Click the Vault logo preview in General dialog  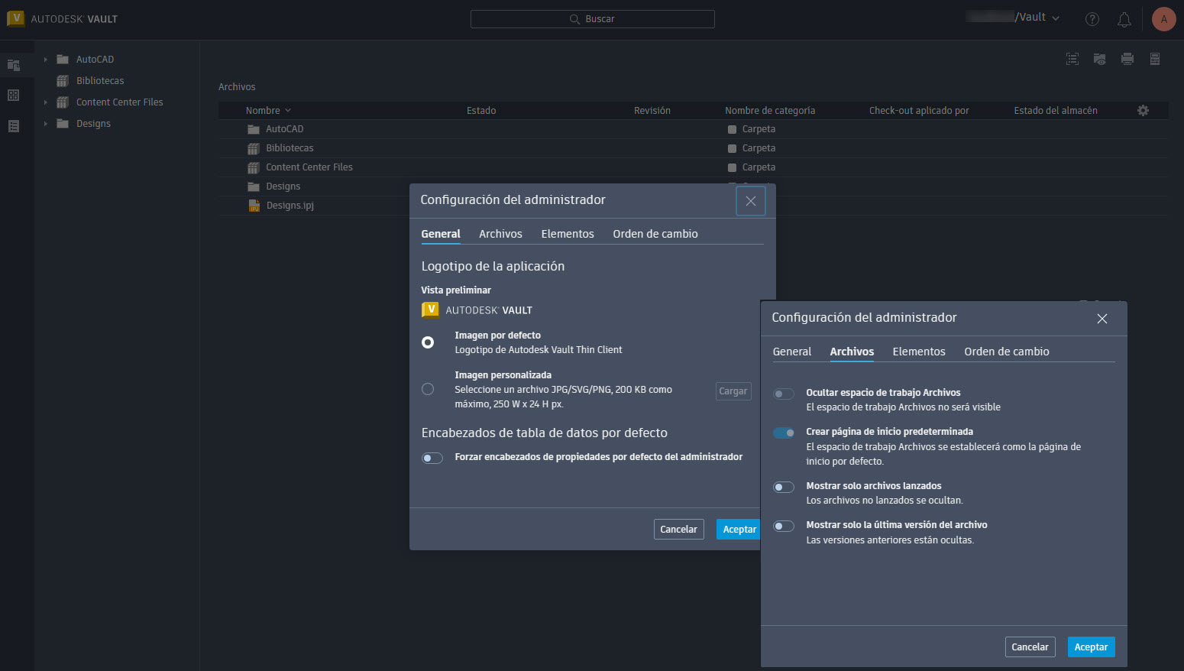pyautogui.click(x=477, y=310)
